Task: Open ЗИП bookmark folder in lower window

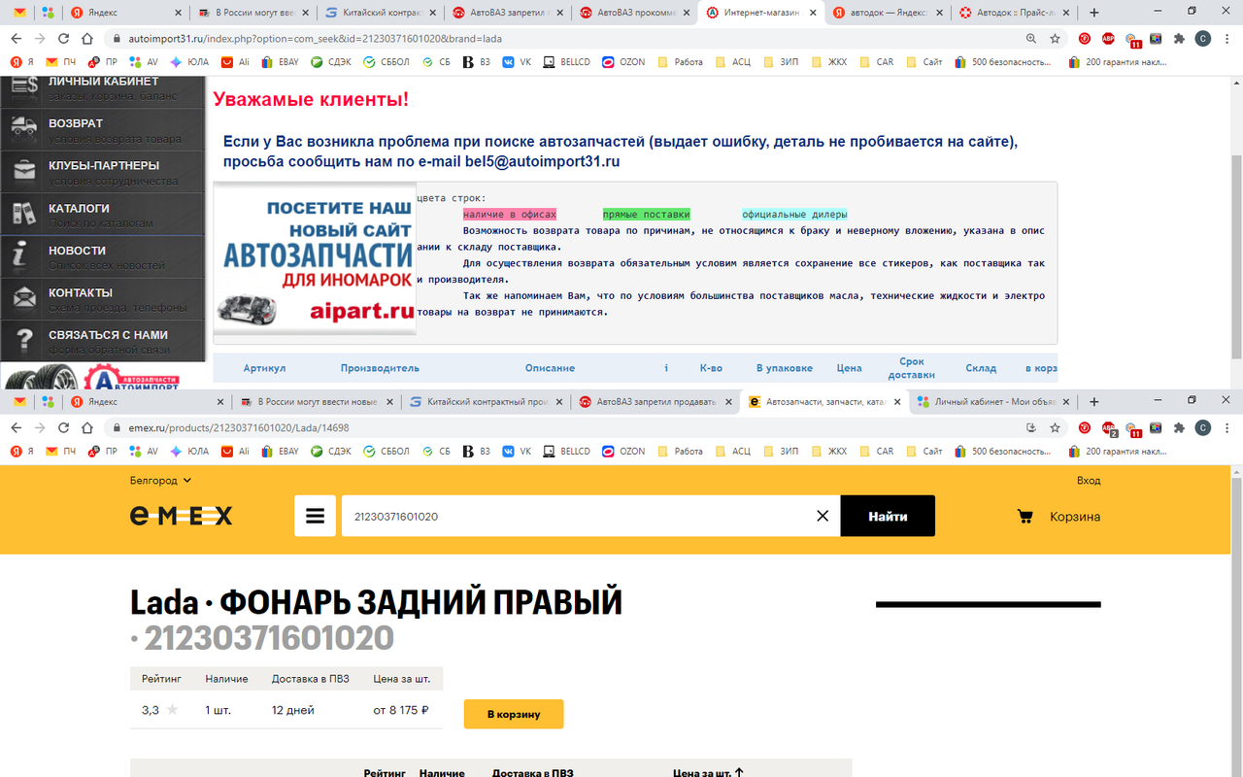Action: tap(782, 451)
